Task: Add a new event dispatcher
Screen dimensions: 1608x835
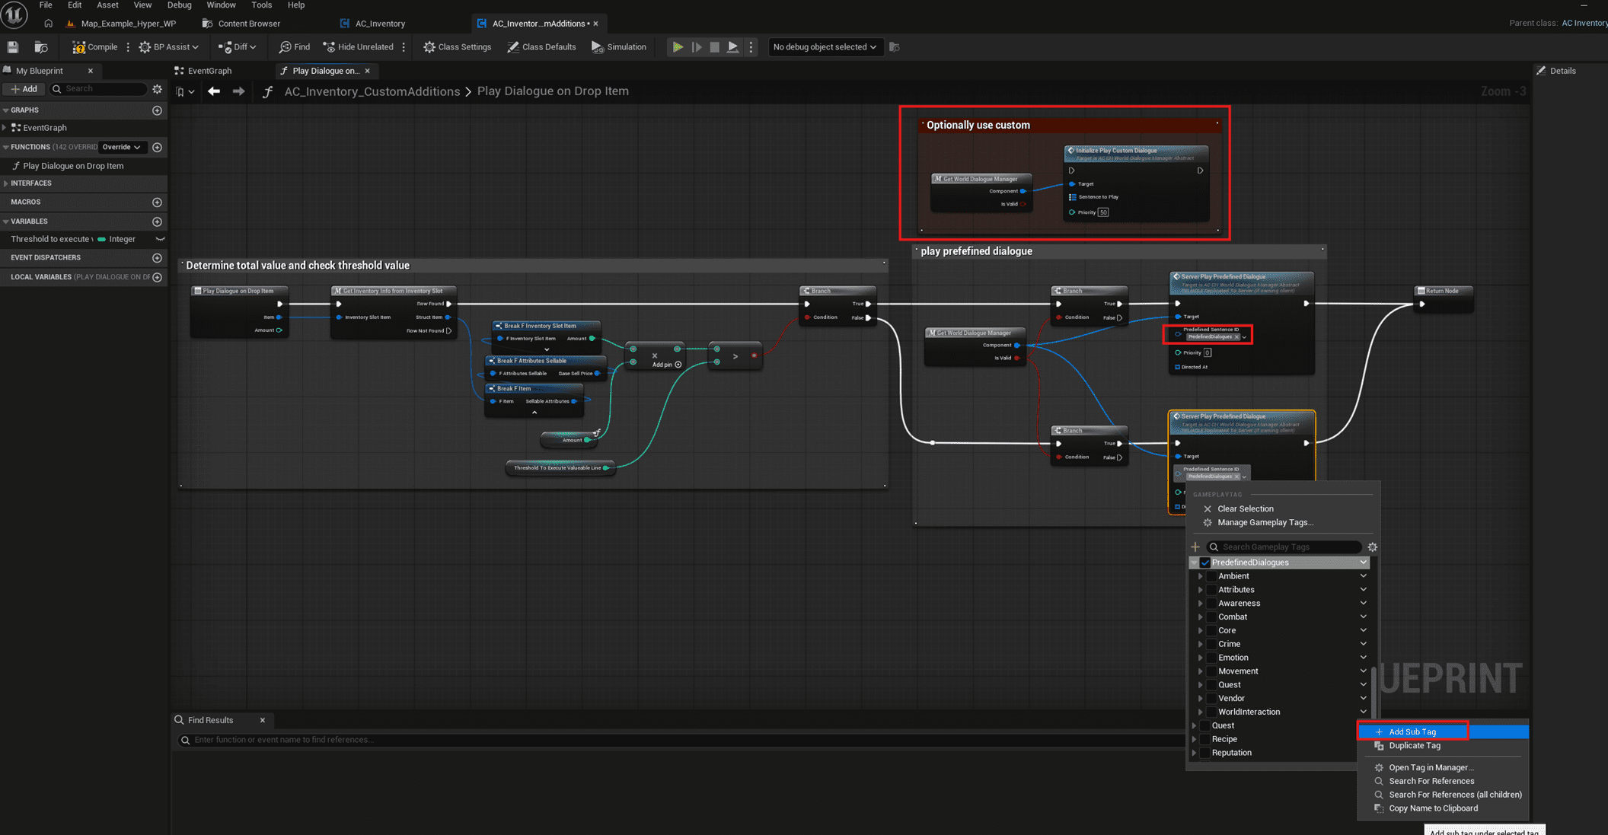Action: point(158,258)
